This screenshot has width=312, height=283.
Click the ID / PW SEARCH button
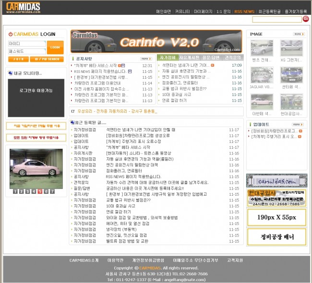pos(47,59)
